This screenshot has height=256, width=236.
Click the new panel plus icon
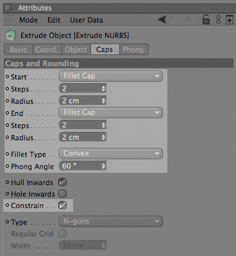[230, 20]
